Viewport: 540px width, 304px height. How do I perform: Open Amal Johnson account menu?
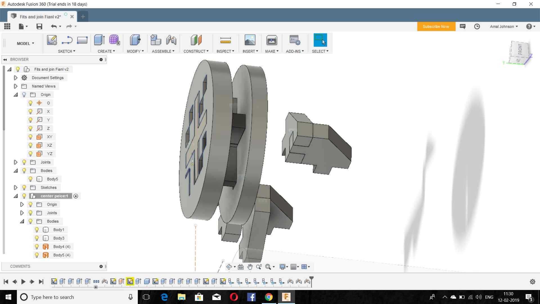503,26
